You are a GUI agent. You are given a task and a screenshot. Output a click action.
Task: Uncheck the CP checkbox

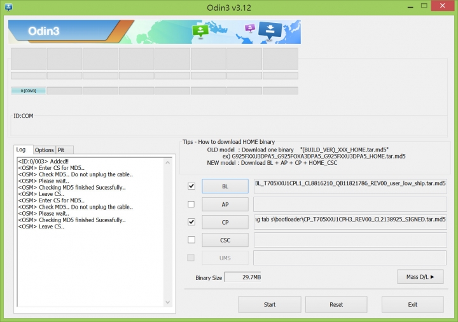click(x=191, y=222)
